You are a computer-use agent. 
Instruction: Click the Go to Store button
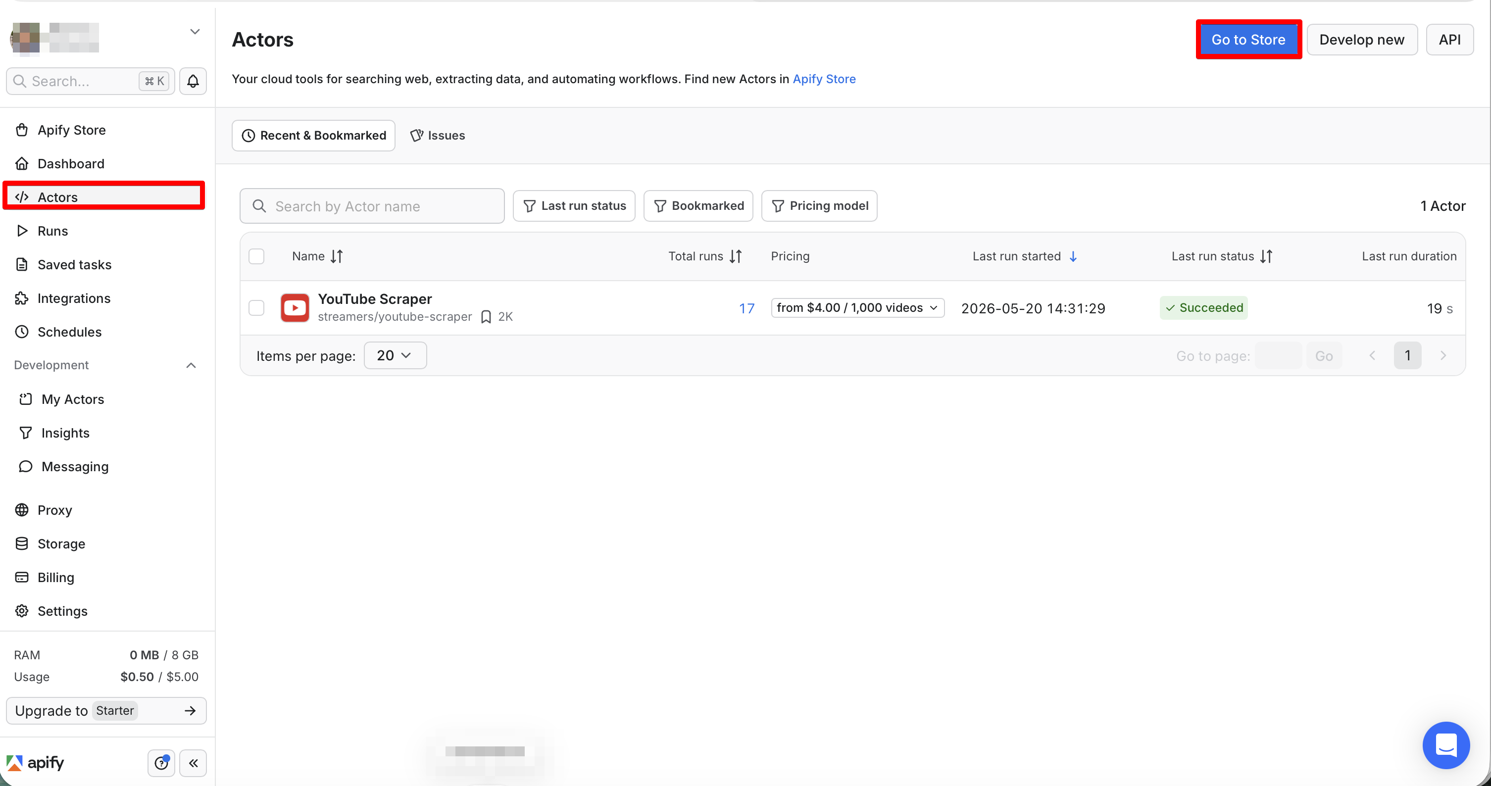tap(1248, 40)
